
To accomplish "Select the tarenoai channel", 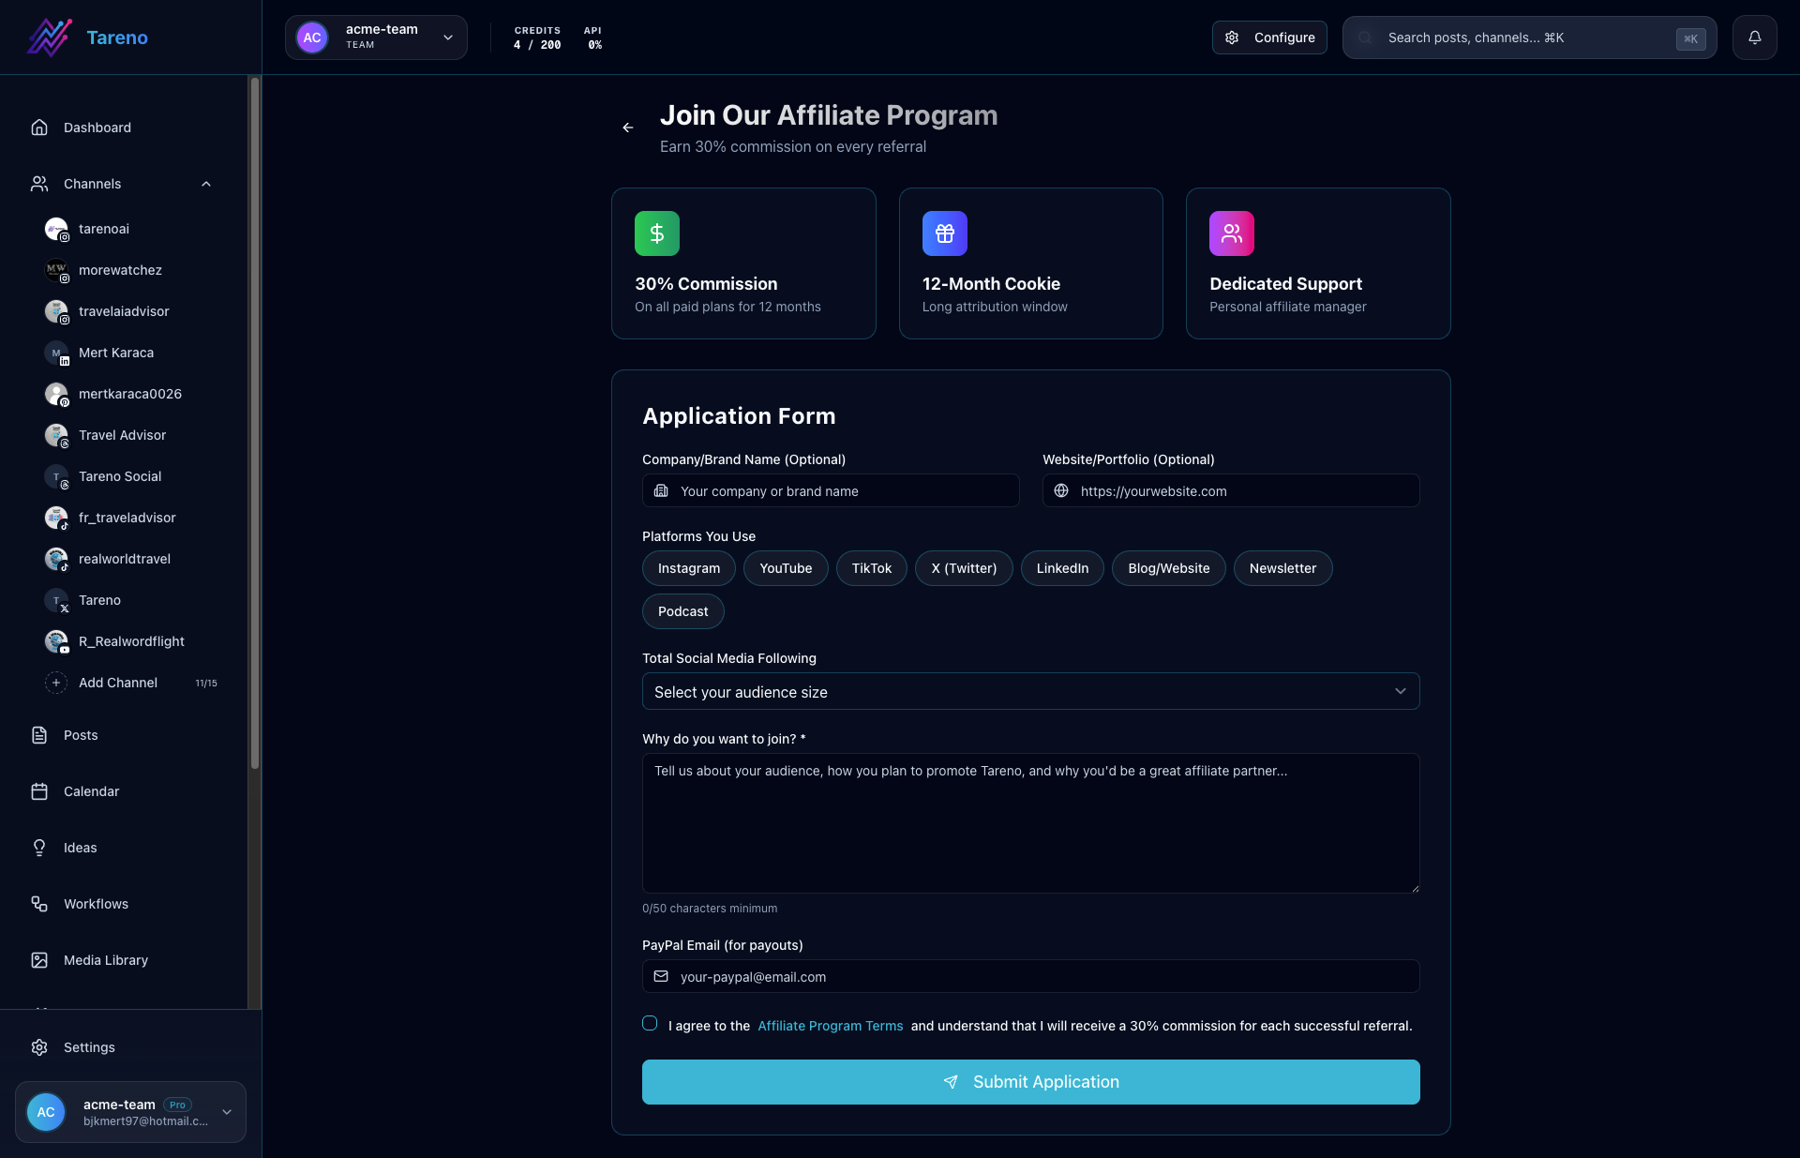I will [103, 229].
